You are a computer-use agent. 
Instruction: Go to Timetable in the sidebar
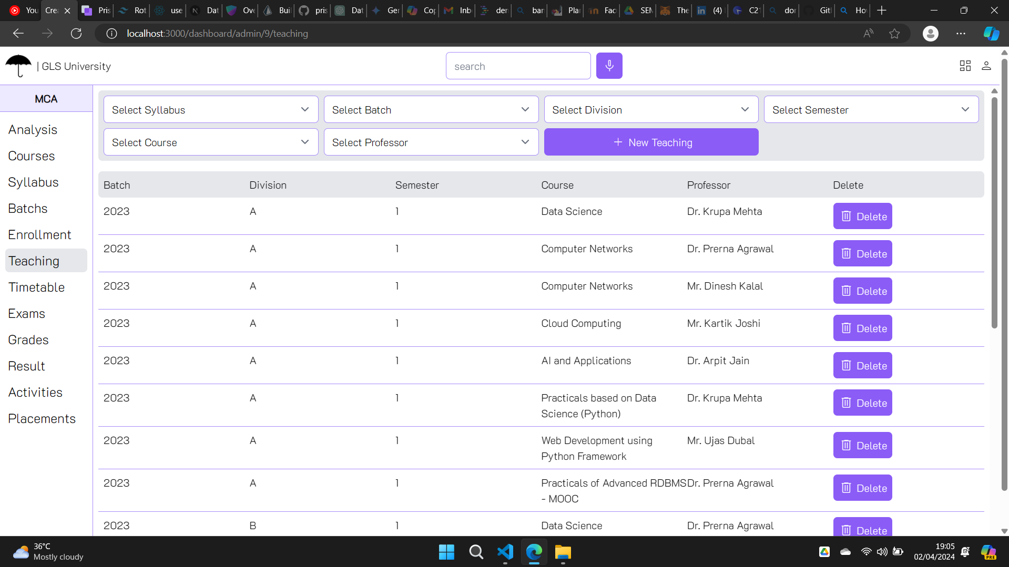pyautogui.click(x=36, y=287)
